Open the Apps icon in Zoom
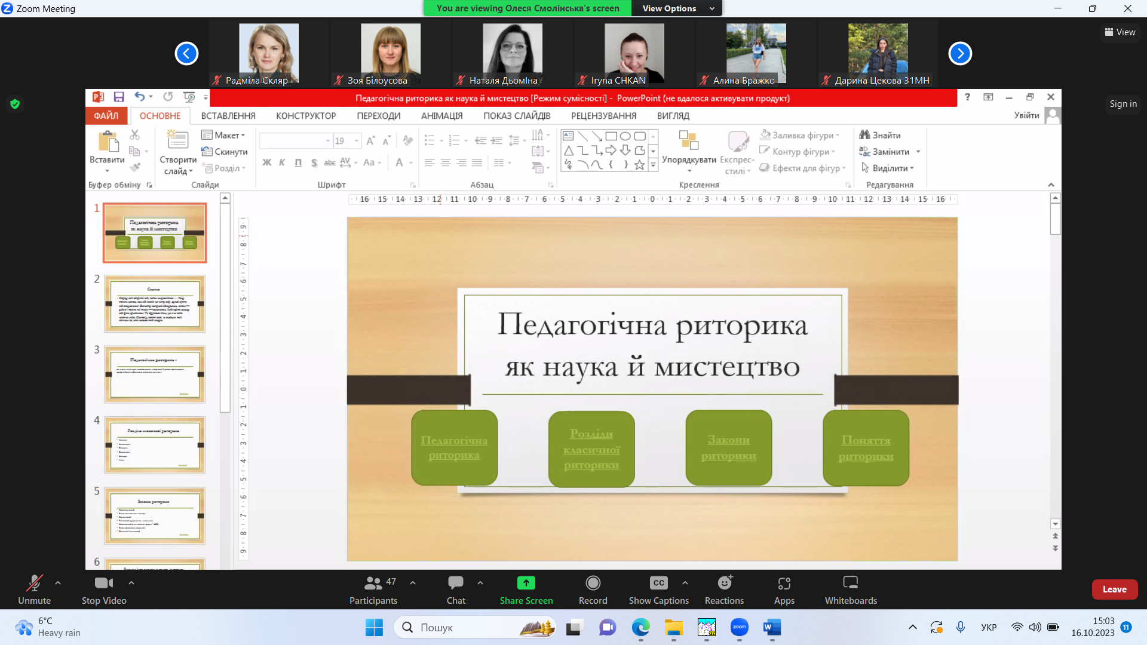This screenshot has width=1147, height=645. pos(784,583)
